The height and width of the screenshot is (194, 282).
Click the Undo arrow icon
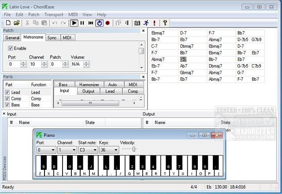pos(55,23)
